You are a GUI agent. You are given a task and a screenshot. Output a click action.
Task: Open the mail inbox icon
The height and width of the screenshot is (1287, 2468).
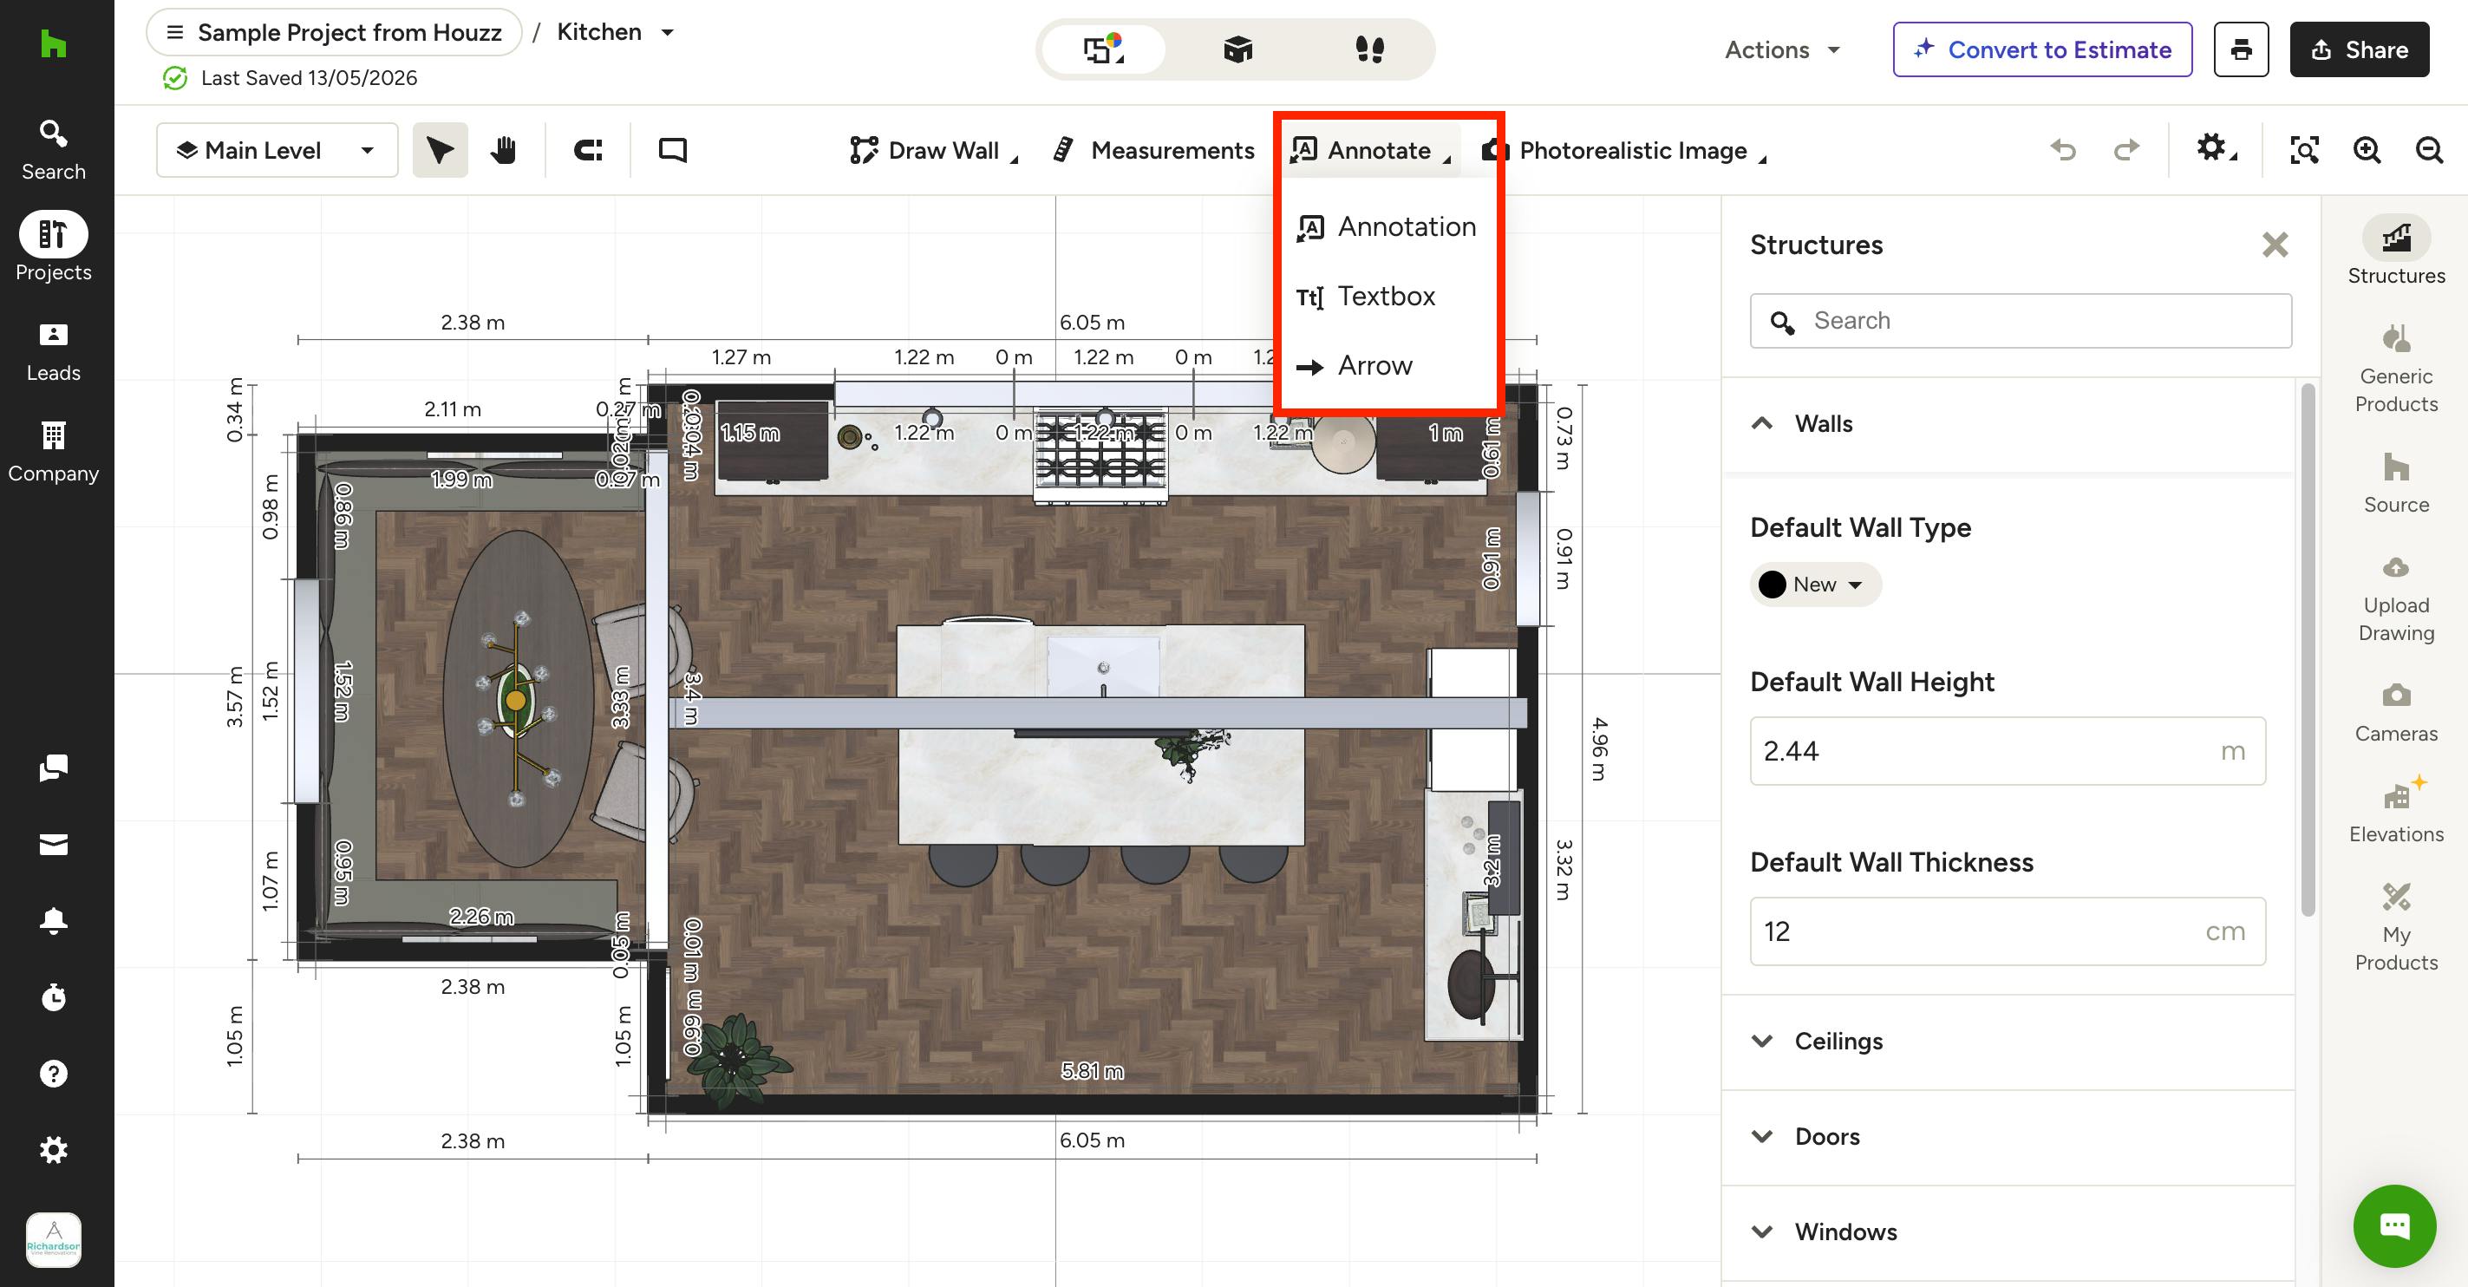[54, 844]
